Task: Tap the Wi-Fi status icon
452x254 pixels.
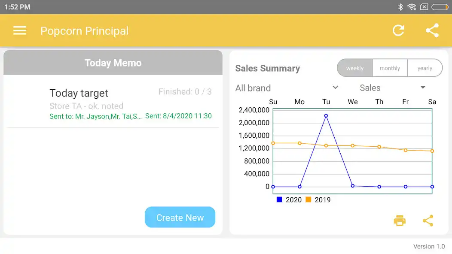Action: point(412,7)
